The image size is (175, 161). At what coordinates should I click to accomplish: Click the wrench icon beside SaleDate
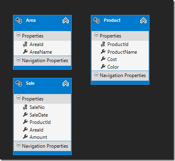(25, 115)
